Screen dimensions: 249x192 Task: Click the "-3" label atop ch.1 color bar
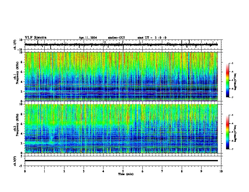(232, 63)
